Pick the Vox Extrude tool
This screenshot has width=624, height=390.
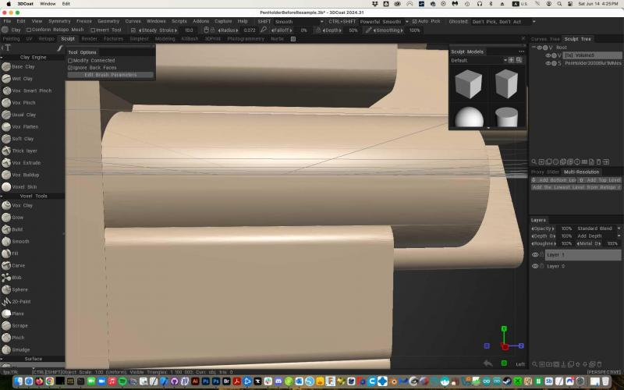26,162
